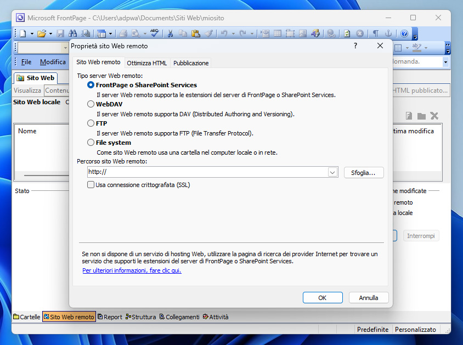Choose File system as remote server type
Image resolution: width=463 pixels, height=345 pixels.
tap(91, 143)
